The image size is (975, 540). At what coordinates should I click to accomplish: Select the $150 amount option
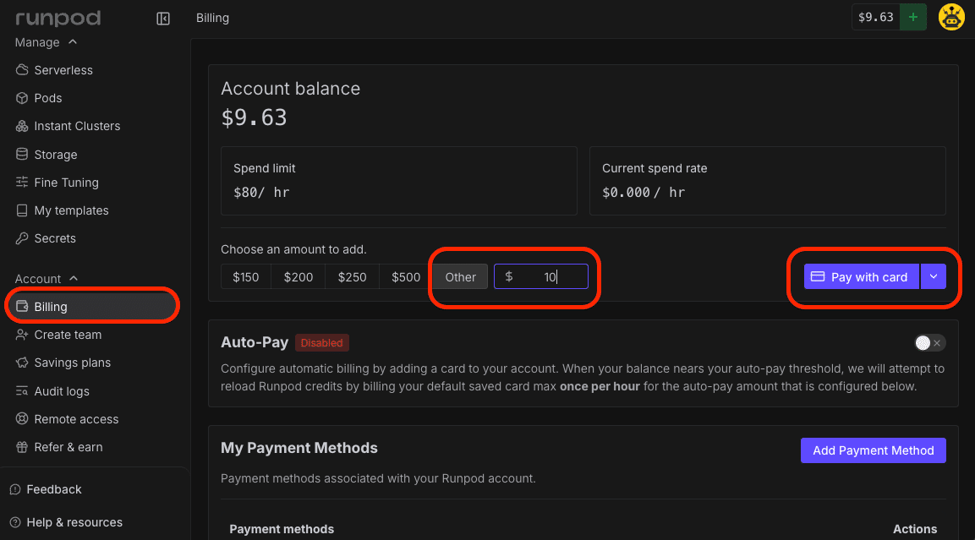click(x=245, y=276)
